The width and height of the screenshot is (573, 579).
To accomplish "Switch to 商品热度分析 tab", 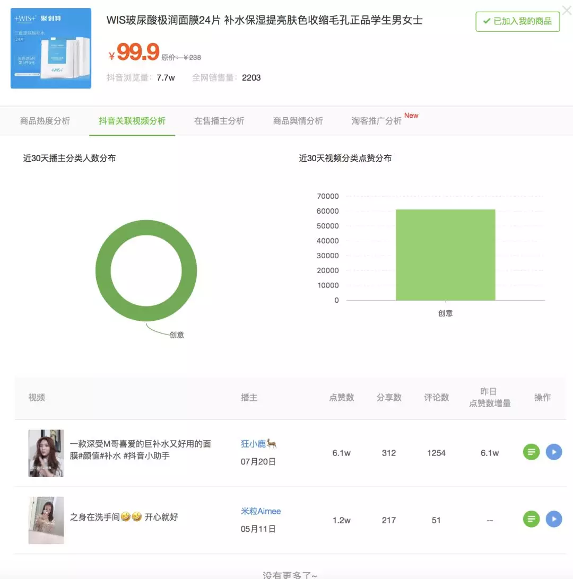I will (45, 121).
